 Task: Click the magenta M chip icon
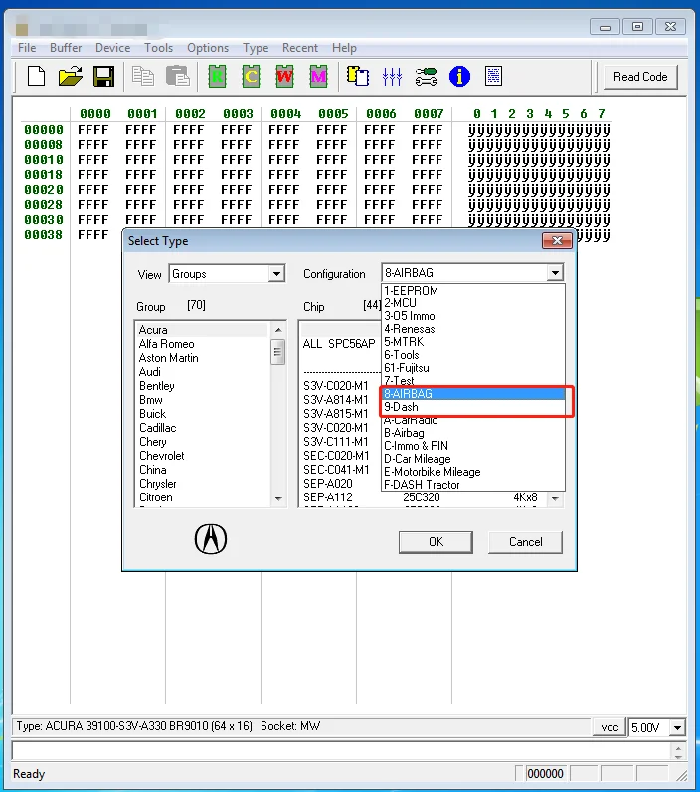[318, 77]
